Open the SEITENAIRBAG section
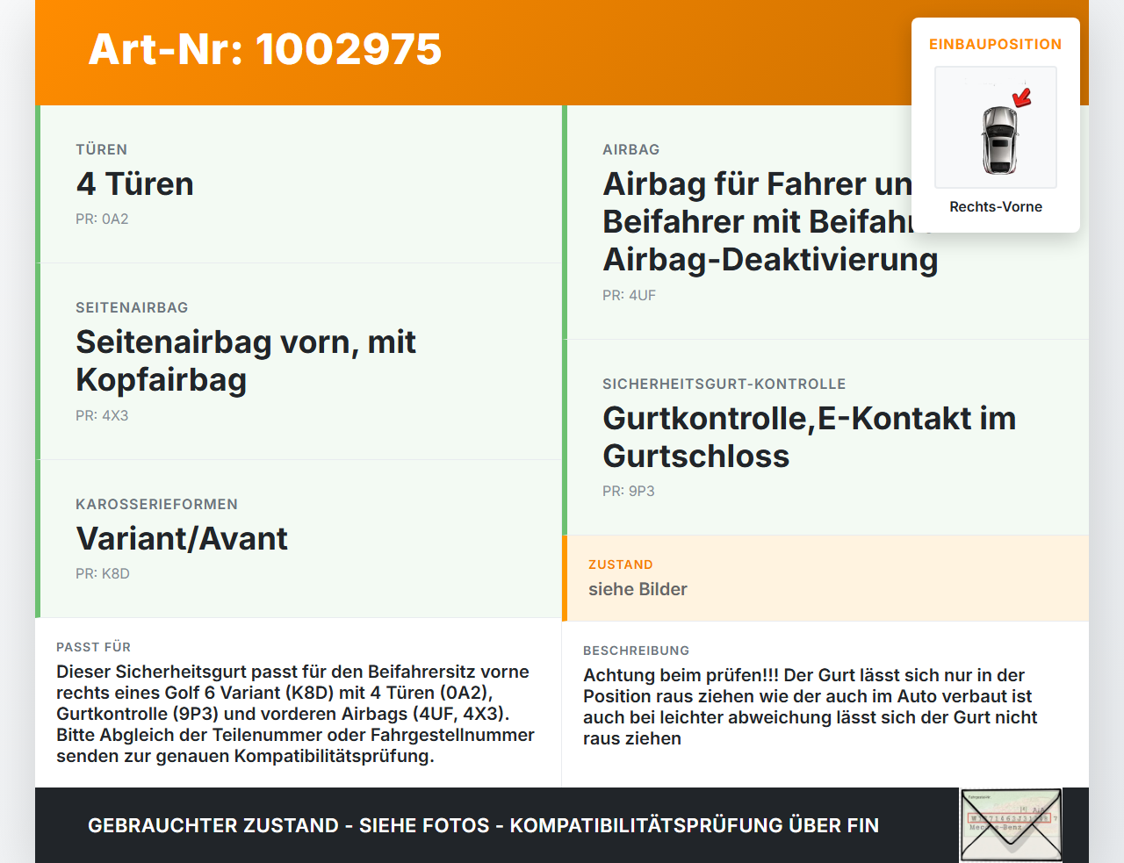Screen dimensions: 1124x863 click(132, 307)
